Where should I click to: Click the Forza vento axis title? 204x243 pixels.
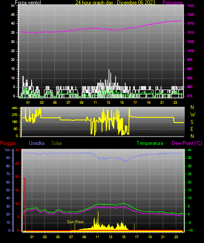(x=28, y=3)
